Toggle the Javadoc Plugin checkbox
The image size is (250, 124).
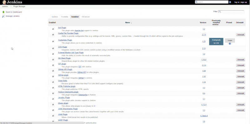(x=53, y=99)
